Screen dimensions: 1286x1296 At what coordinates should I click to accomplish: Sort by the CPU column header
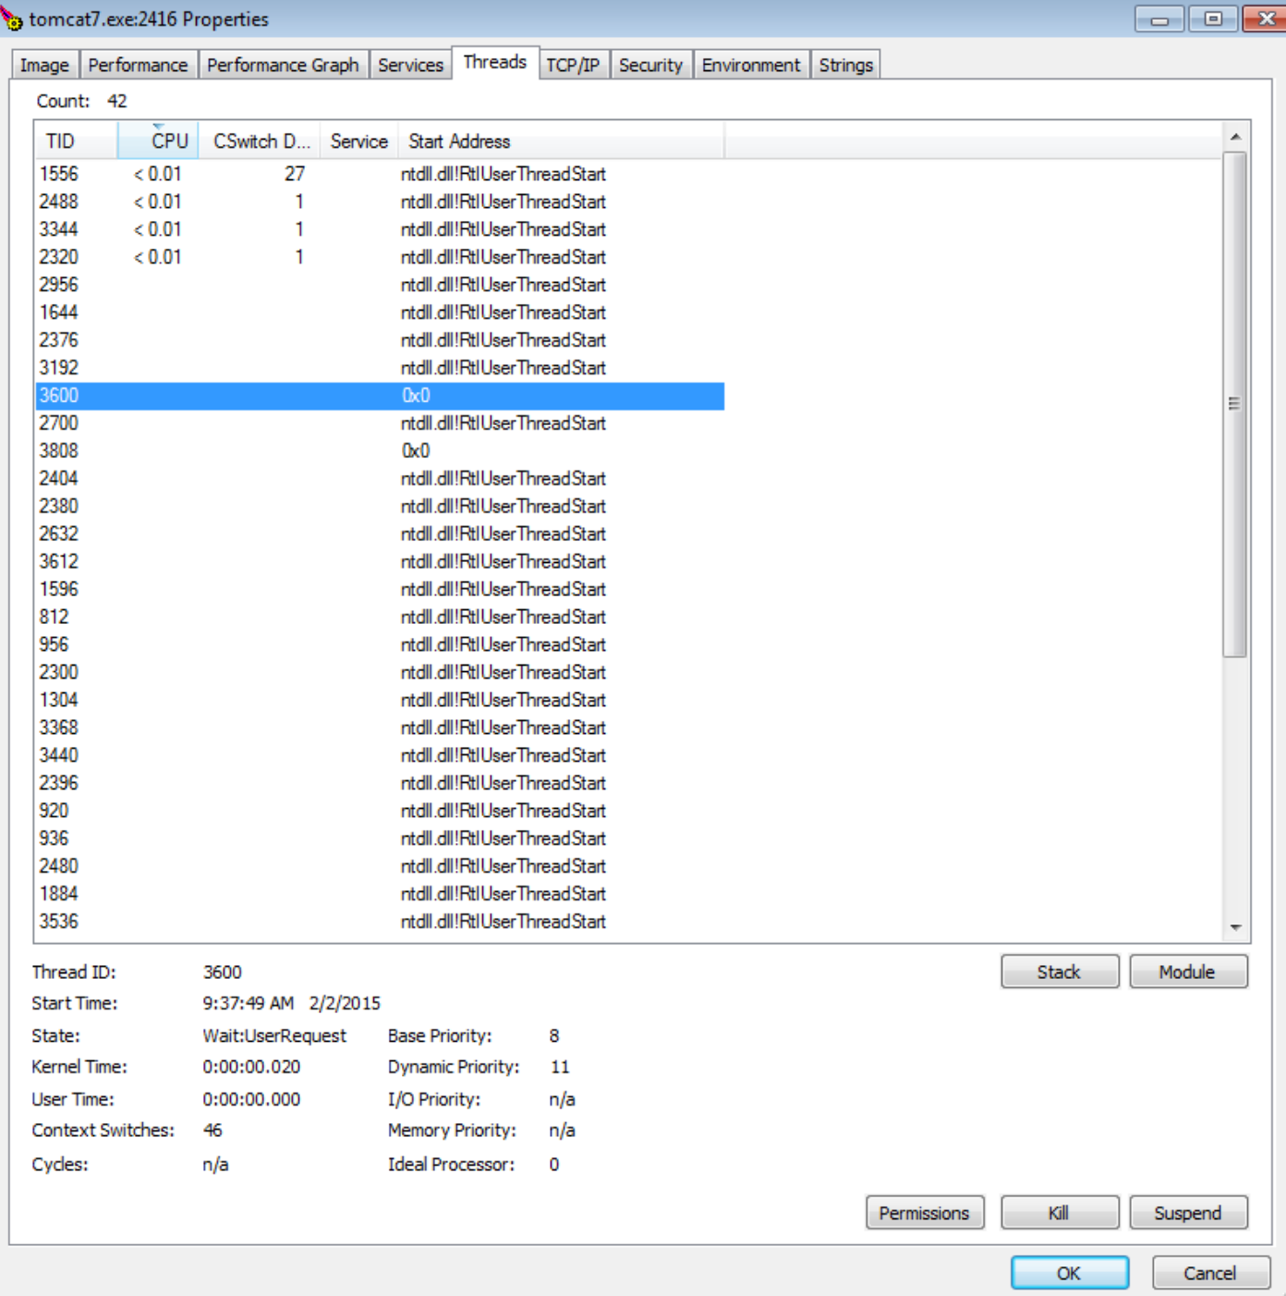click(x=158, y=141)
